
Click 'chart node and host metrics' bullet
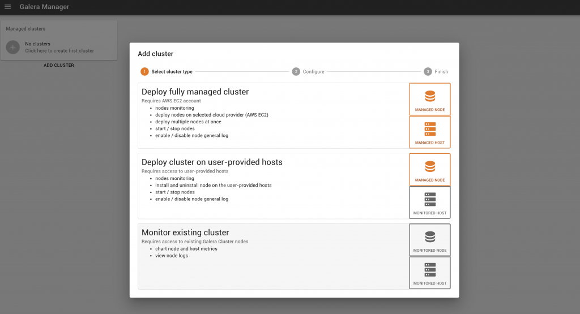(186, 249)
